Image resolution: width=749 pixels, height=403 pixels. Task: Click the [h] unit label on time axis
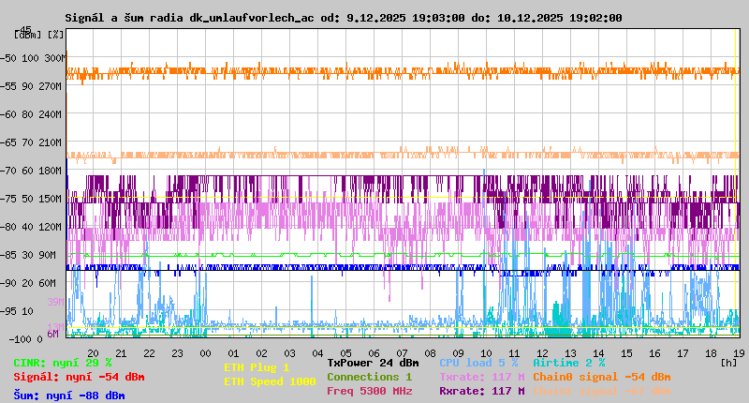728,360
